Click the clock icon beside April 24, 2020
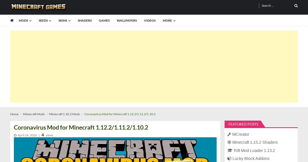This screenshot has height=162, width=308. [x=15, y=135]
